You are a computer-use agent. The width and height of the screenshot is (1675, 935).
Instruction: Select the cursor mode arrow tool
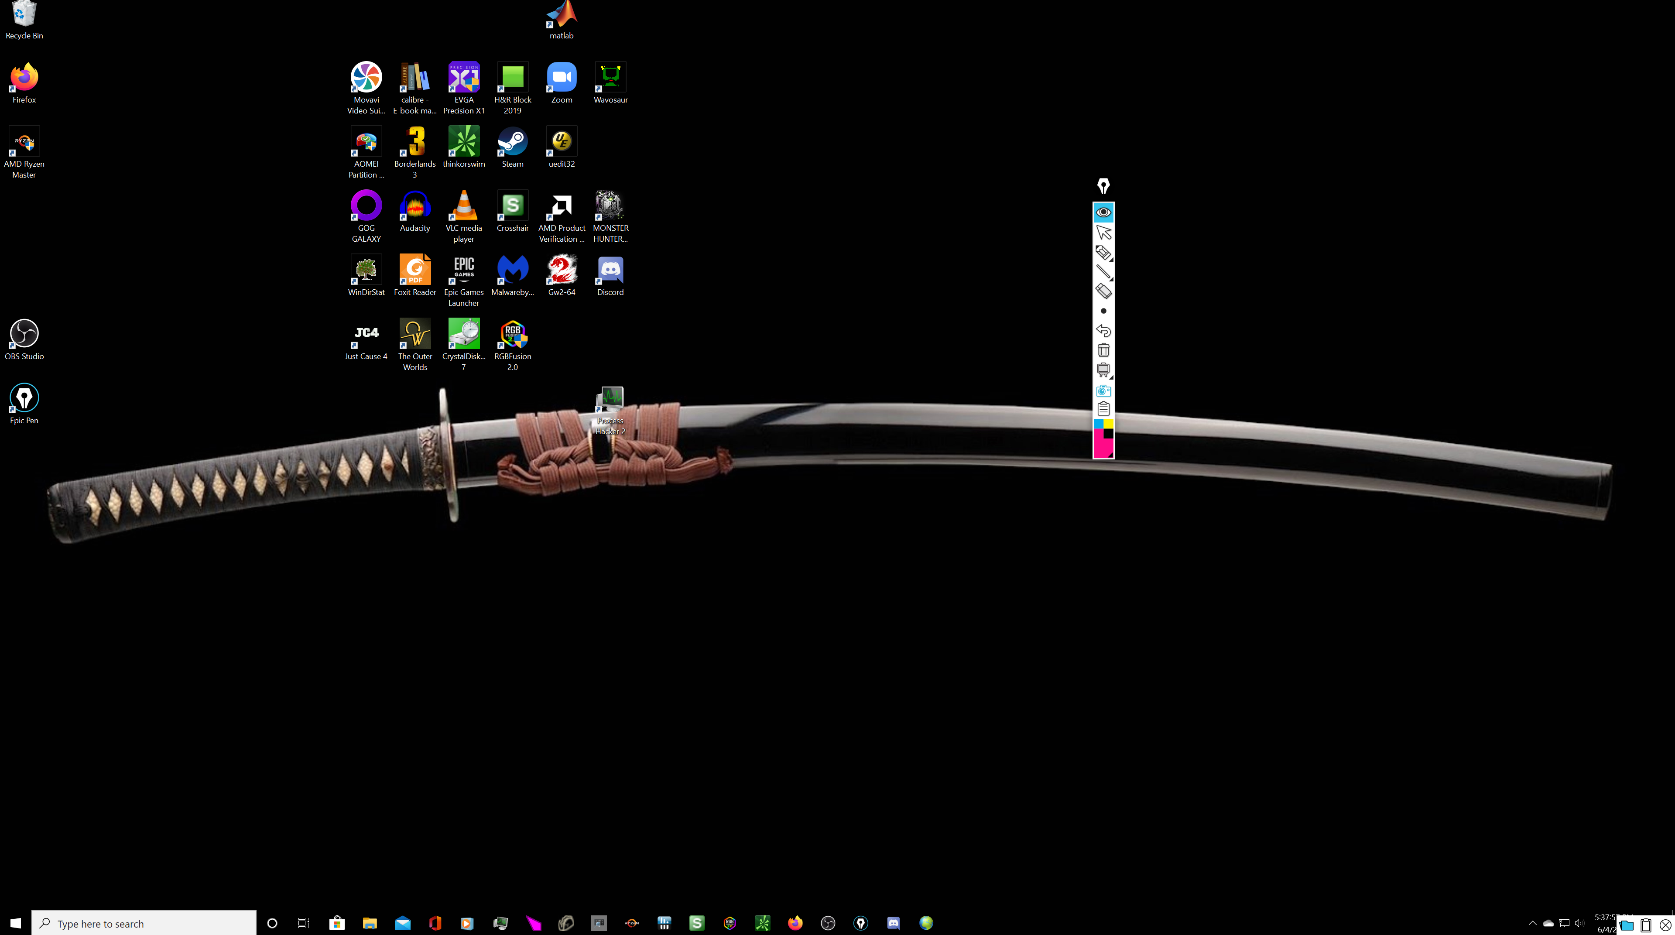pyautogui.click(x=1103, y=232)
